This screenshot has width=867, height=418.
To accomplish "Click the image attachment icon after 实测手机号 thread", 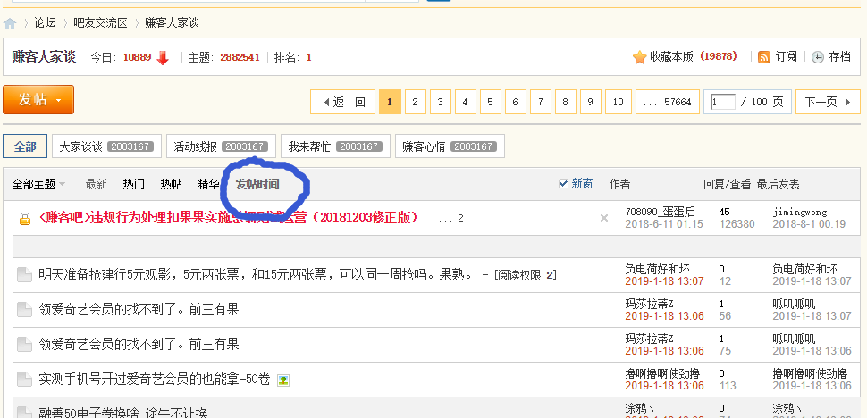I will click(x=283, y=380).
